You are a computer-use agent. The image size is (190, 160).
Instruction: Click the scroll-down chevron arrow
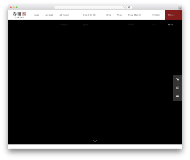coord(95,141)
